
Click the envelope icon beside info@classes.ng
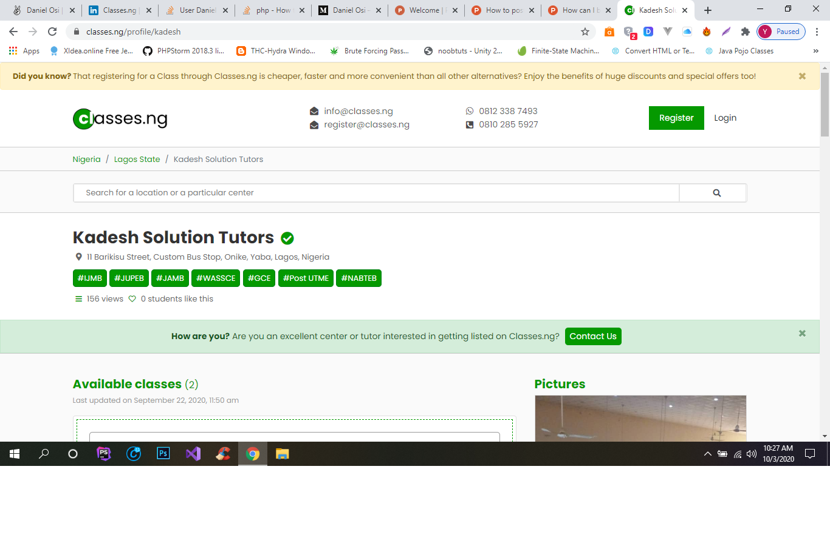click(x=314, y=111)
